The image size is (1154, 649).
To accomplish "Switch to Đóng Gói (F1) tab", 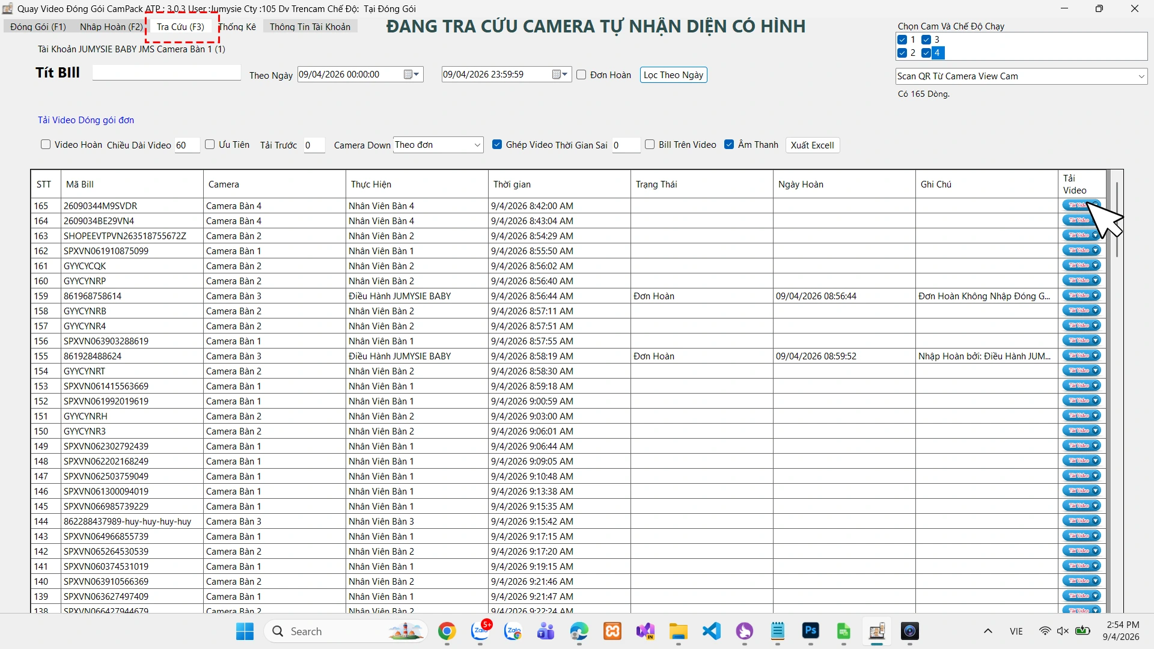I will coord(38,26).
